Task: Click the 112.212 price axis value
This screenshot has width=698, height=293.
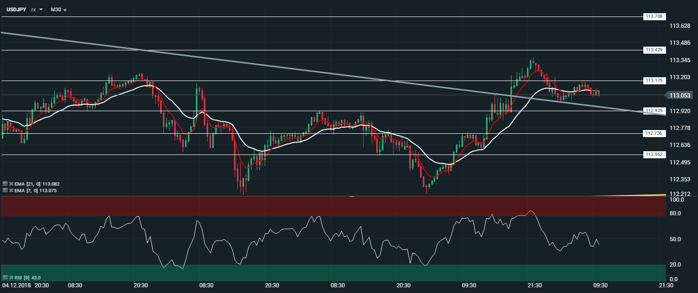Action: (680, 194)
